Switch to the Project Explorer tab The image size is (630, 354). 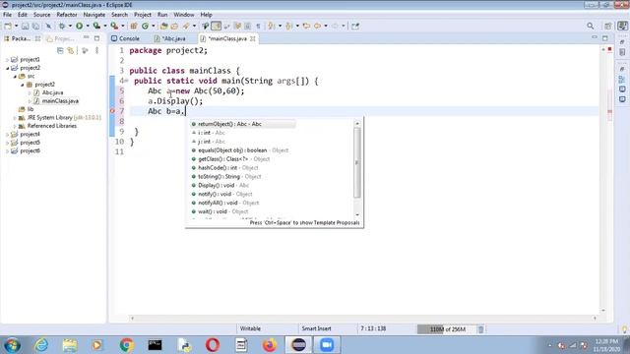coord(60,38)
